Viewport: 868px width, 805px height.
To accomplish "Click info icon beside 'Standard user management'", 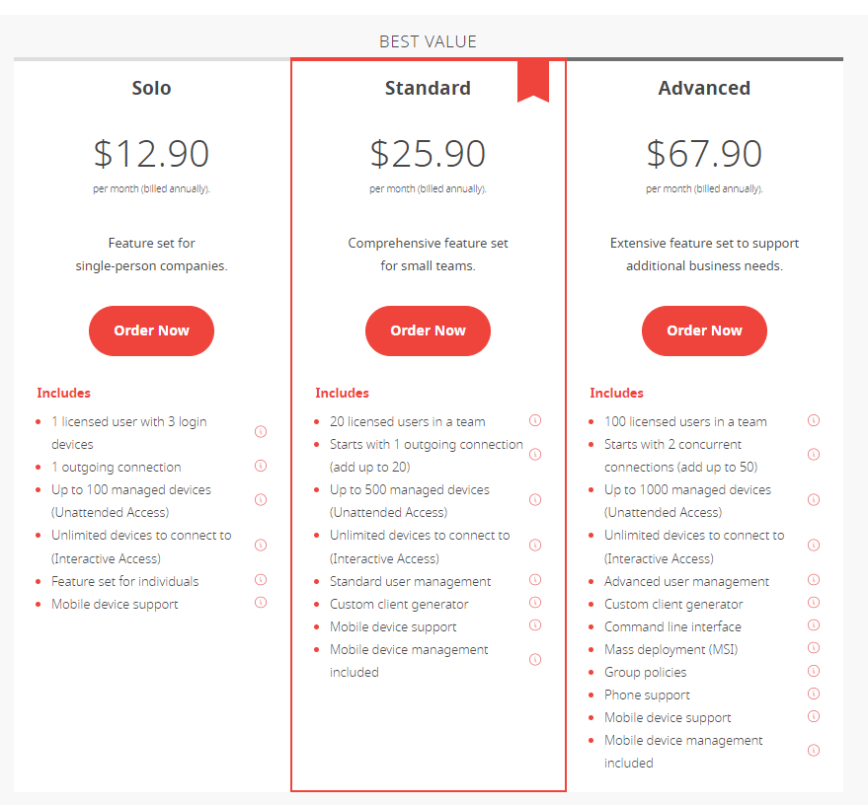I will (x=535, y=580).
